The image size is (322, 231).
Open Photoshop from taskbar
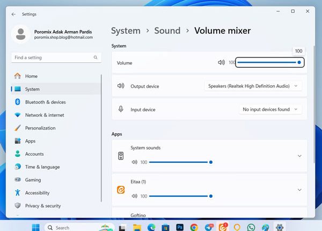(x=180, y=227)
